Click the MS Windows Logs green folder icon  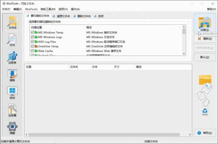[36, 37]
